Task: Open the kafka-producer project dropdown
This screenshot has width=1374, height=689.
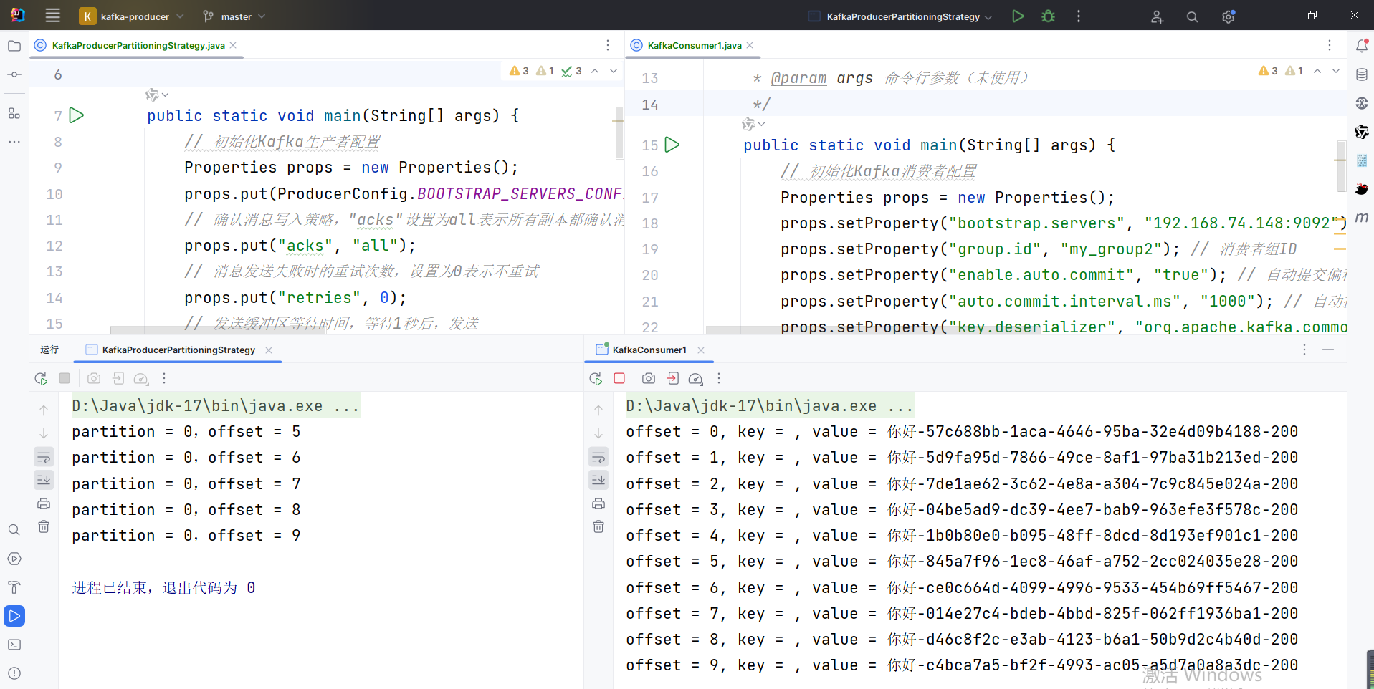Action: [133, 16]
